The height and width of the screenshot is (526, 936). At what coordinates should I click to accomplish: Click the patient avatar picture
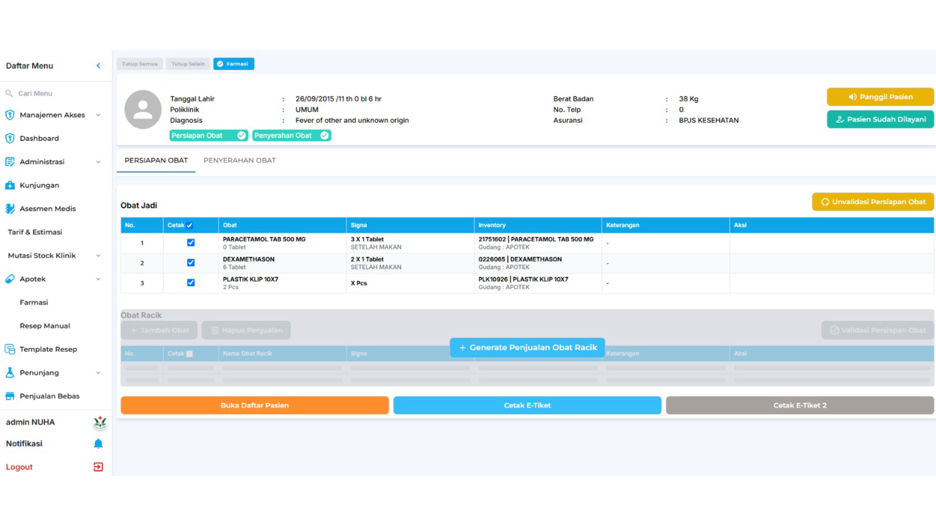tap(143, 109)
